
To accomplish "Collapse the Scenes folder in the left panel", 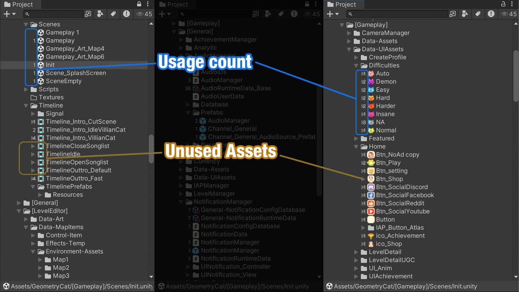I will (x=26, y=25).
